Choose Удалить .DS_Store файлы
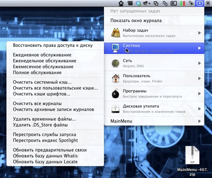The height and width of the screenshot is (178, 212). pyautogui.click(x=55, y=125)
